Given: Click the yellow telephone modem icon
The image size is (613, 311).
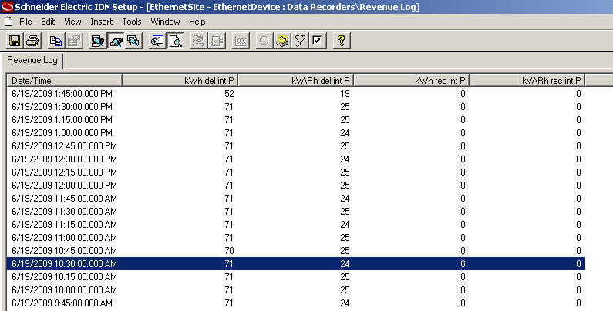Looking at the screenshot, I should 282,41.
